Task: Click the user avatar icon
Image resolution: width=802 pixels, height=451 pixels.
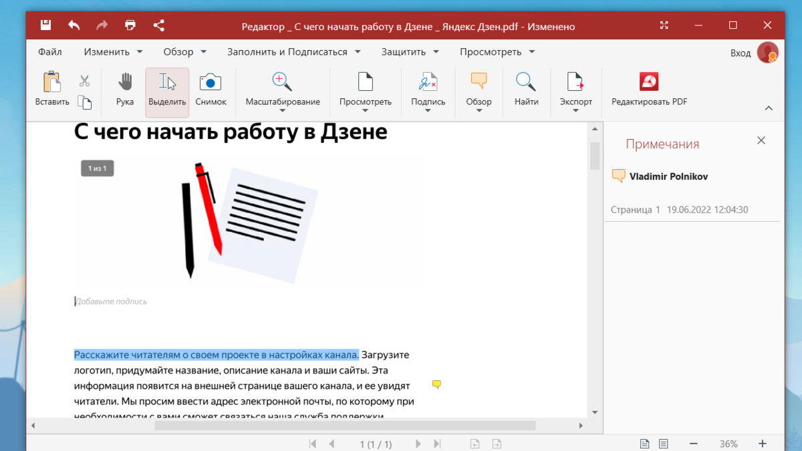Action: click(767, 52)
